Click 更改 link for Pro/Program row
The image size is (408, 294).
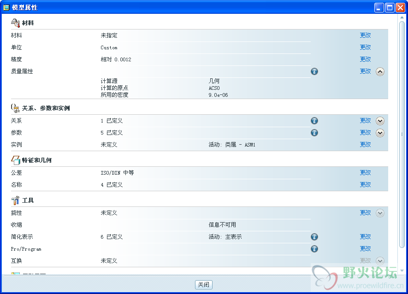tap(365, 248)
